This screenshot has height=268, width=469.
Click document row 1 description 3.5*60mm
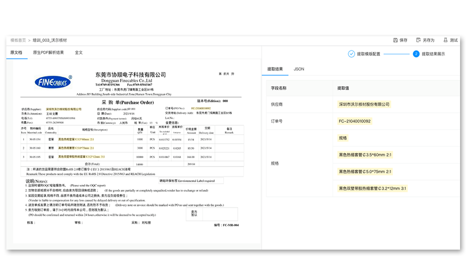point(76,139)
